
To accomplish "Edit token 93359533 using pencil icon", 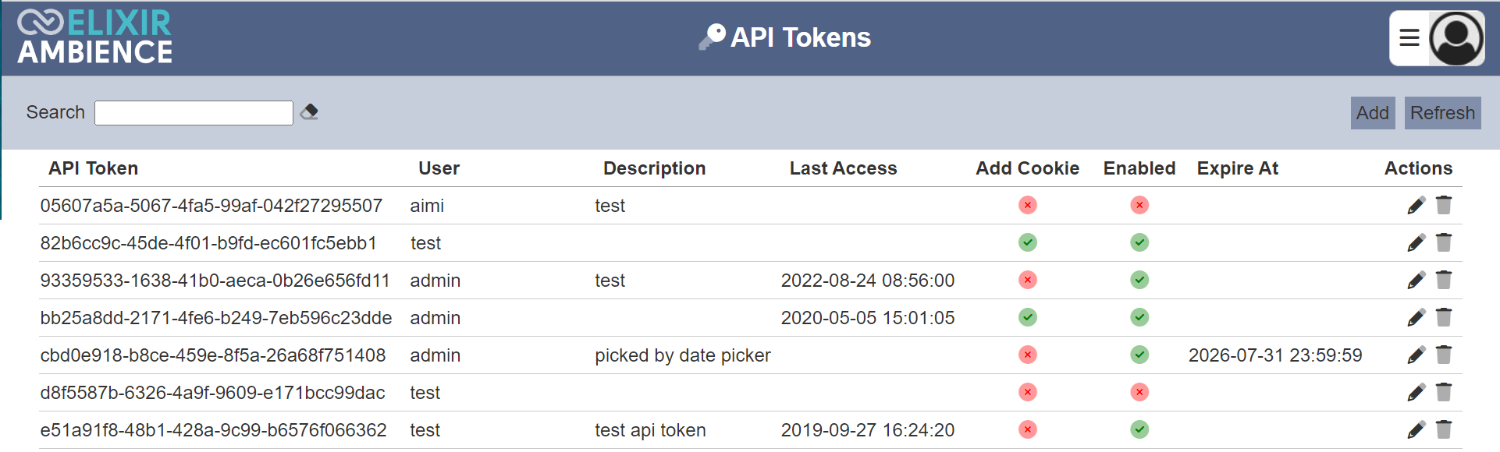I will tap(1416, 280).
